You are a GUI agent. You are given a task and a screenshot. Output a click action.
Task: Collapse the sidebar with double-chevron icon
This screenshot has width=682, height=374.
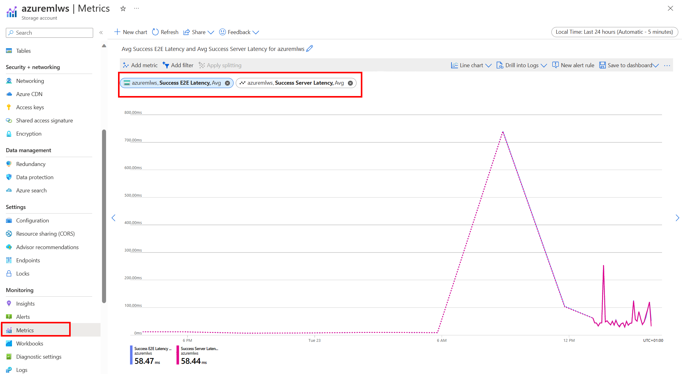[101, 33]
